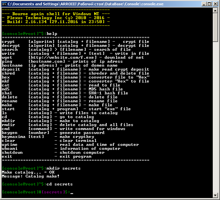220x200 pixels.
Task: Click the 'mkdir' command name in help list
Action: (8, 121)
